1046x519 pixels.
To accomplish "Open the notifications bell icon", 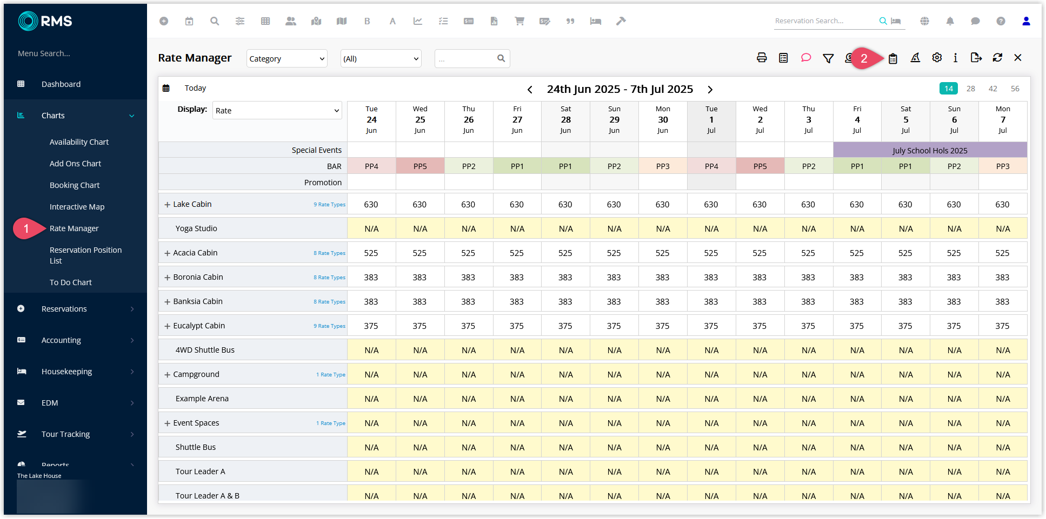I will (950, 21).
